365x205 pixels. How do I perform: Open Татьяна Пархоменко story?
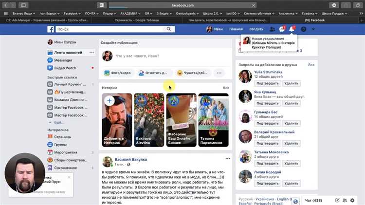214,120
